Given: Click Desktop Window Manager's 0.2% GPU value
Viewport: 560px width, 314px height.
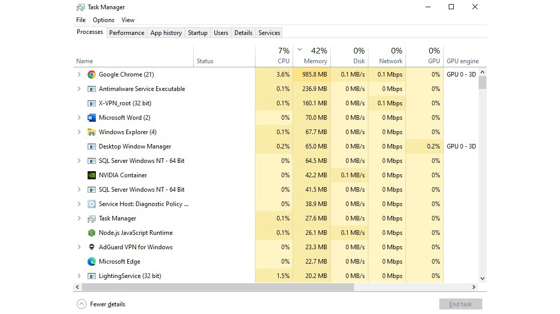Looking at the screenshot, I should (433, 146).
